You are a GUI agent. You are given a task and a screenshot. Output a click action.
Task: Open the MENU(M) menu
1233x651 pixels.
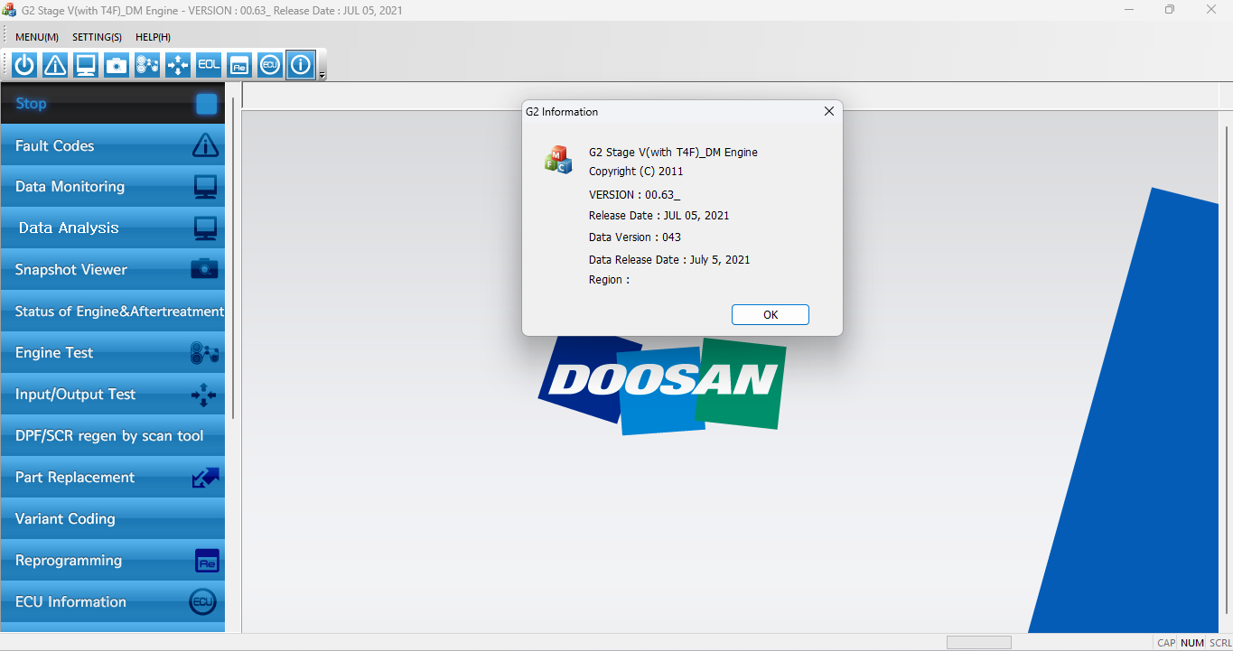click(37, 37)
